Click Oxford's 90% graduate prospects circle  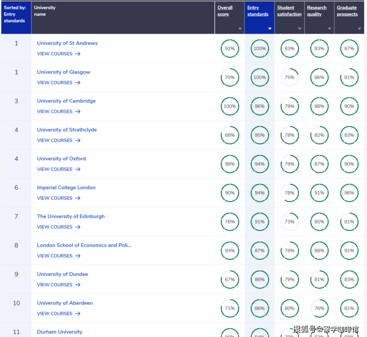tap(349, 164)
